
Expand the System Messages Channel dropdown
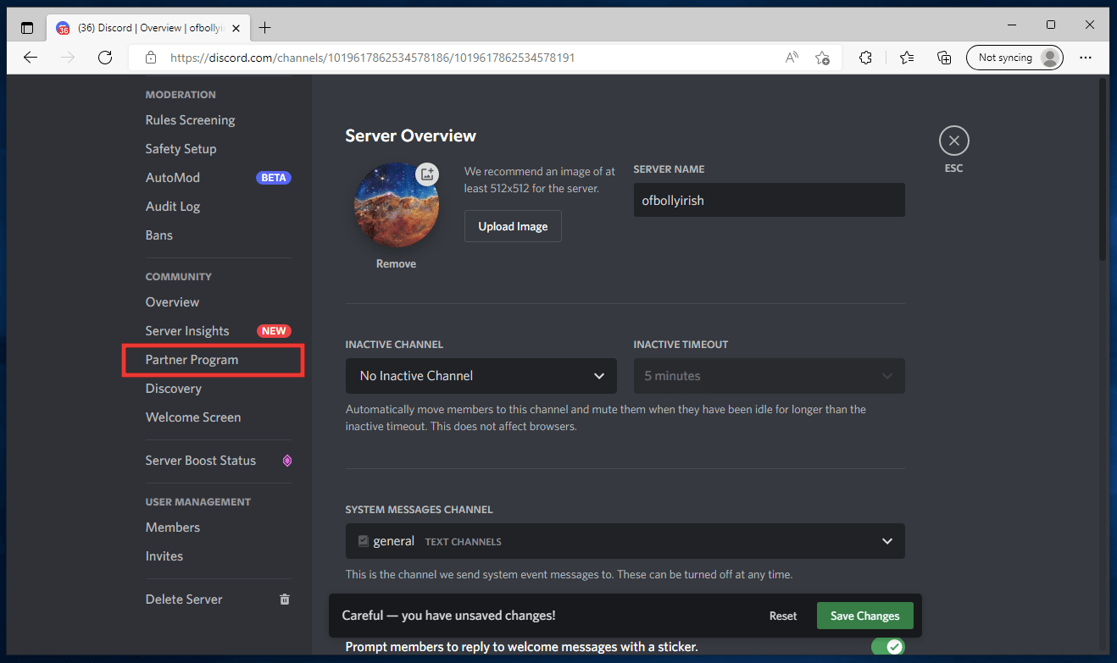click(x=625, y=541)
